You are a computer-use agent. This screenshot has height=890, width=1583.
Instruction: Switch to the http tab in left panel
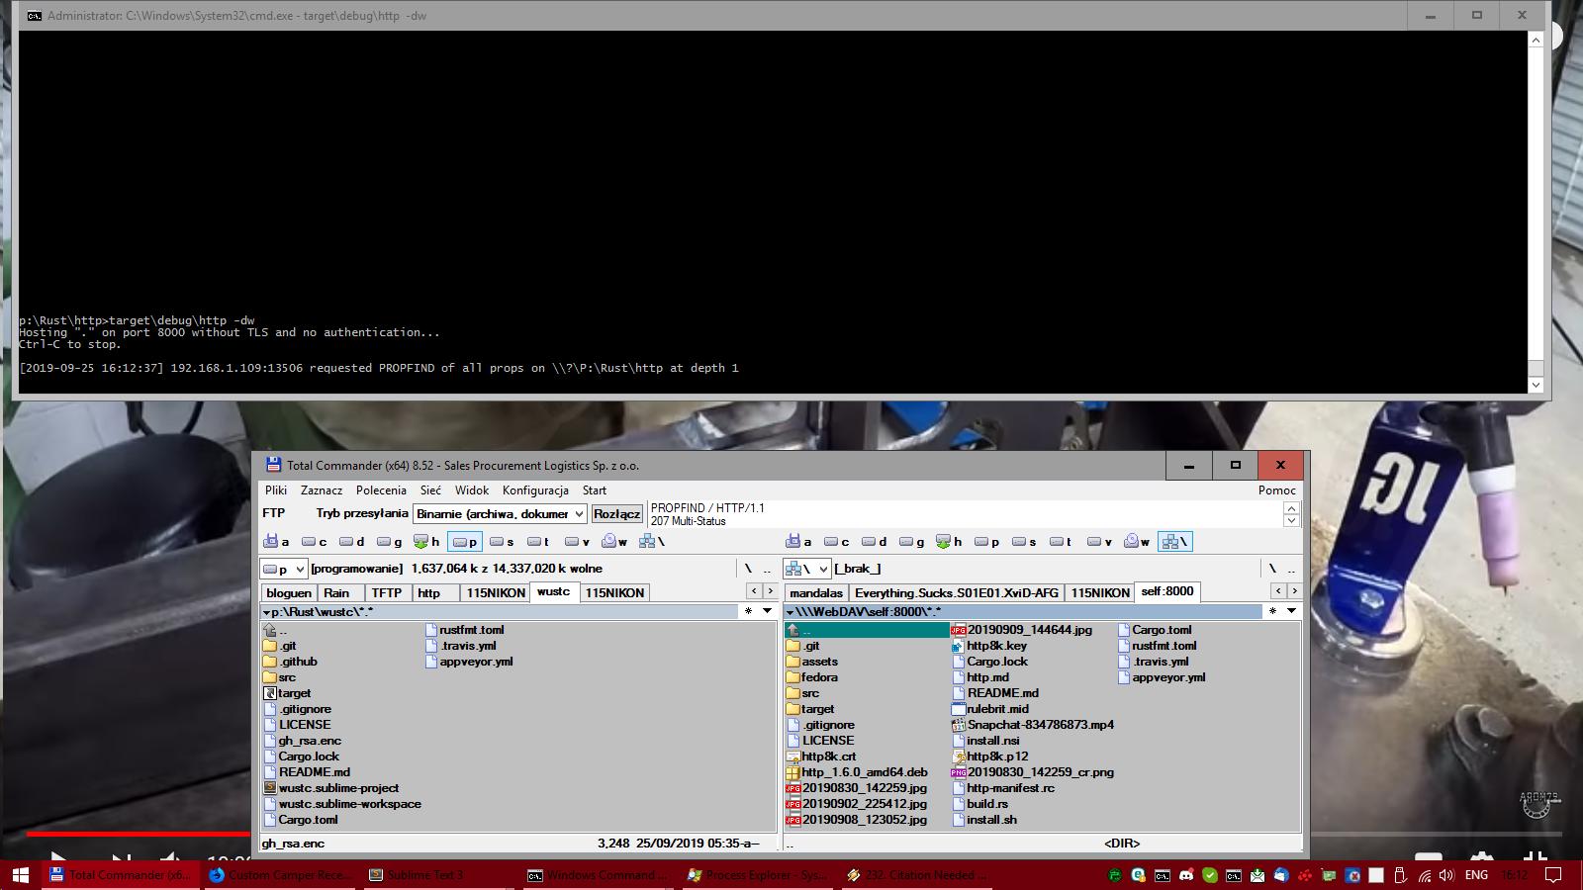click(428, 593)
